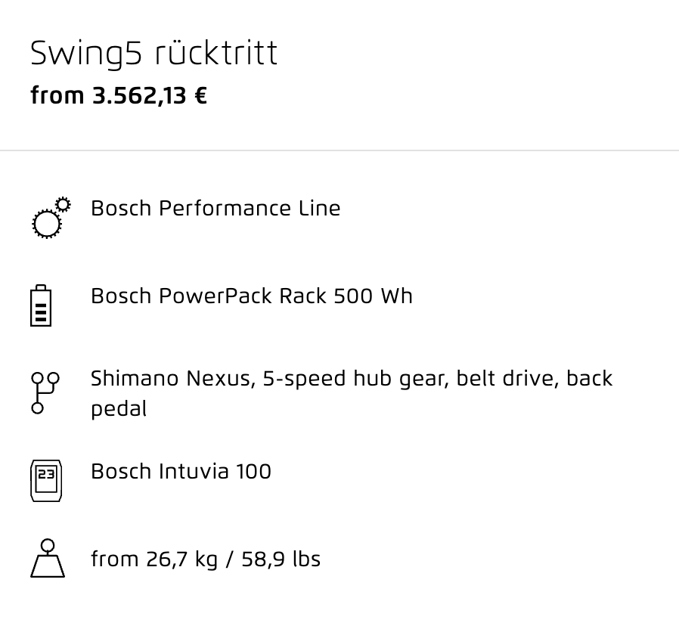The image size is (679, 626).
Task: Click Bosch Performance Line text
Action: click(215, 208)
